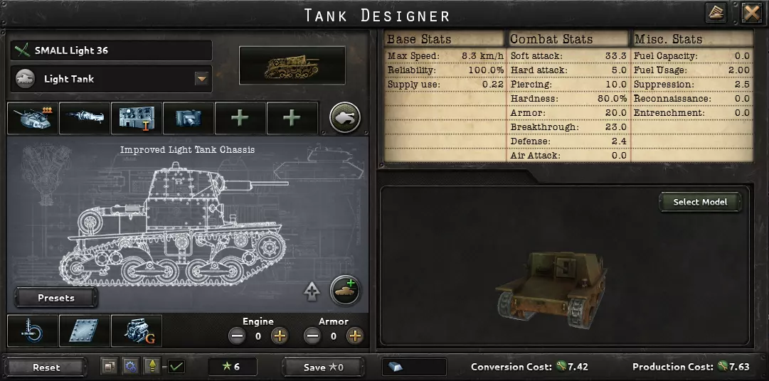Click the Select Model button
The width and height of the screenshot is (769, 381).
click(x=700, y=202)
